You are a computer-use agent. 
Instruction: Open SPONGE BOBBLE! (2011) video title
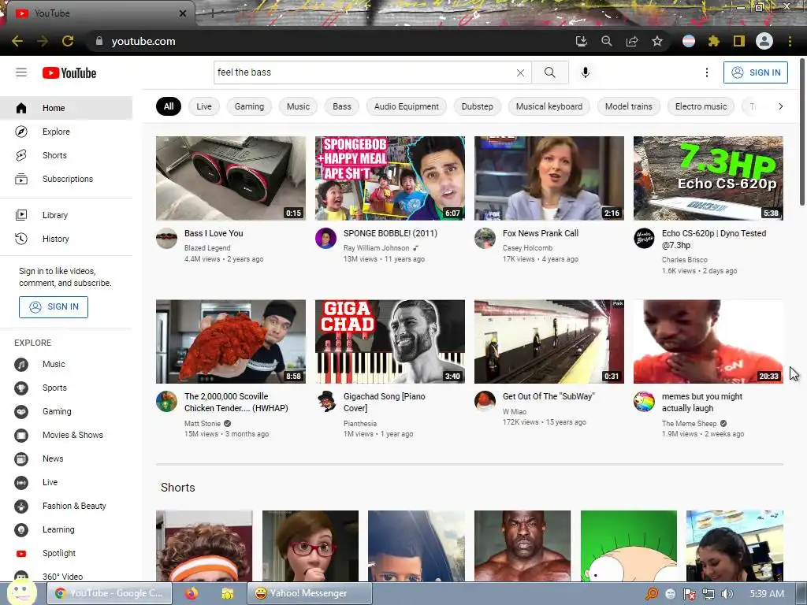390,233
